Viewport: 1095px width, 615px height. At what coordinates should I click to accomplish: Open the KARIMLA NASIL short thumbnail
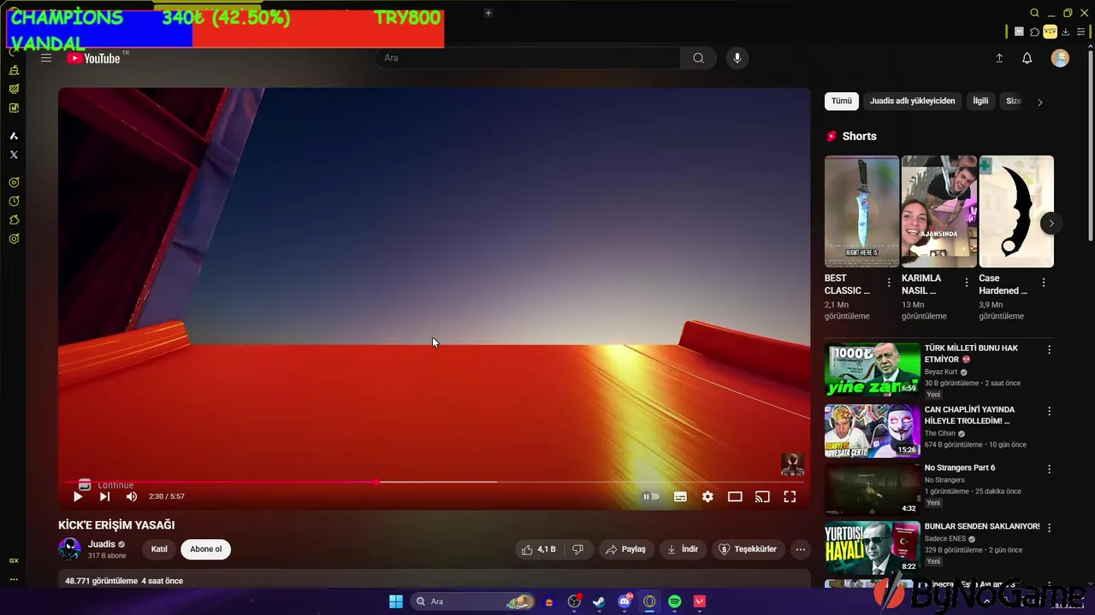click(939, 212)
